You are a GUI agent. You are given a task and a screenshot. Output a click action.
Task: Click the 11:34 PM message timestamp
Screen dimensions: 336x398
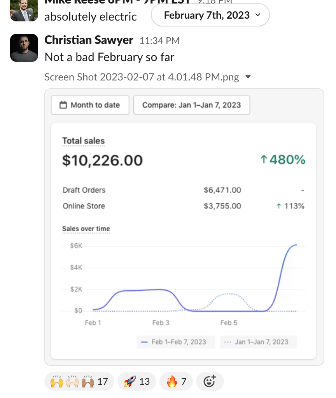click(159, 40)
